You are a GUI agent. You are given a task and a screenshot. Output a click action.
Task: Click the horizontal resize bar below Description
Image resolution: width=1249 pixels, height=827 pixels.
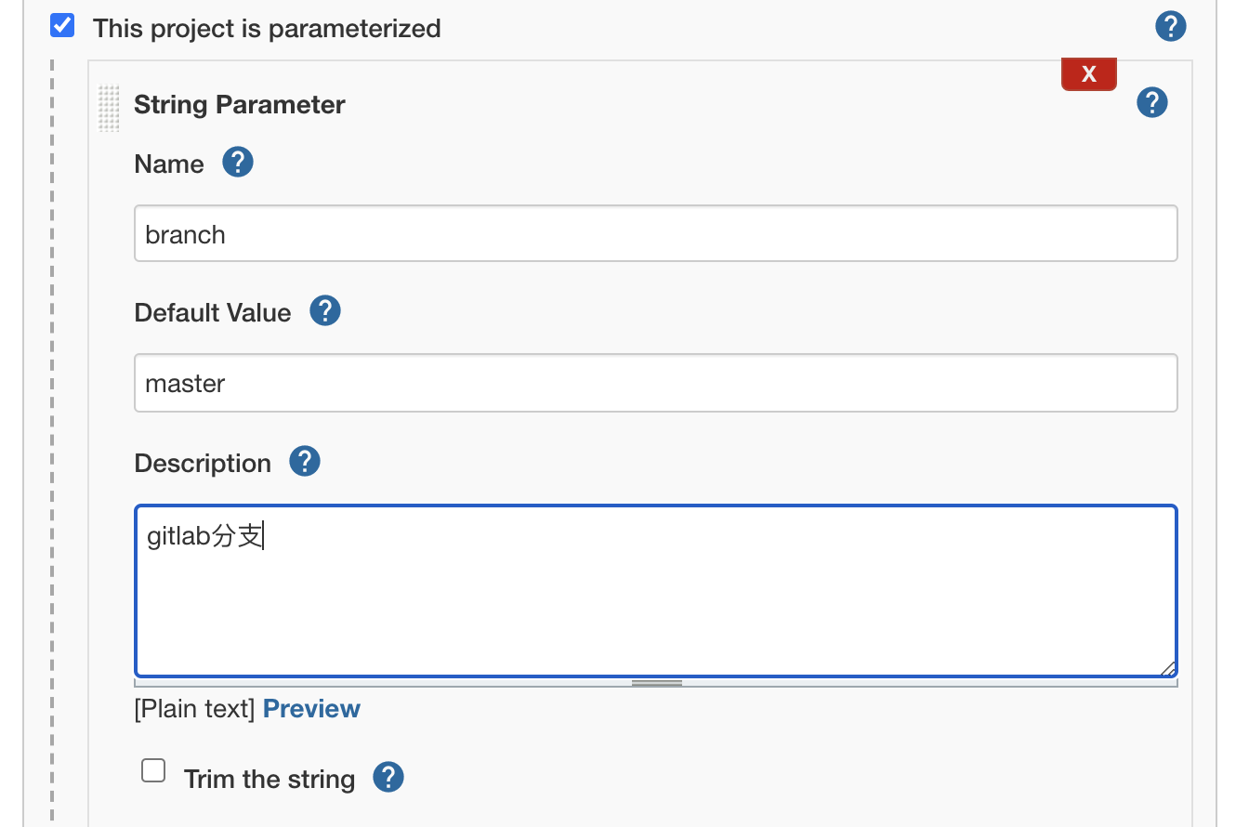(x=656, y=683)
